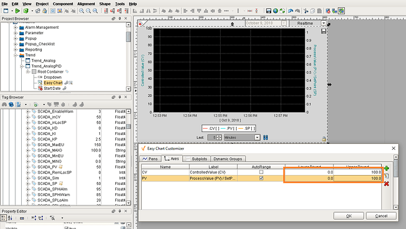
Task: Toggle the Visible property checkbox
Action: pos(66,228)
